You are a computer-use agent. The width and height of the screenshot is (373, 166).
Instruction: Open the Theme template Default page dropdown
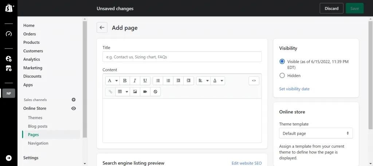coord(316,134)
